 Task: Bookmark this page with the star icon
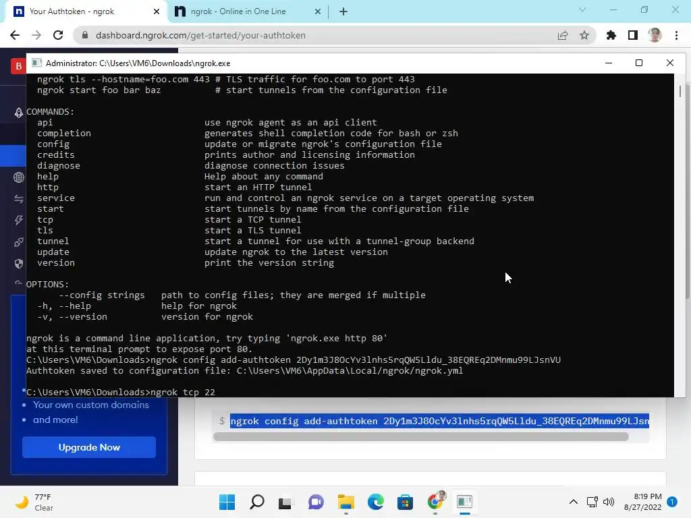pyautogui.click(x=584, y=35)
